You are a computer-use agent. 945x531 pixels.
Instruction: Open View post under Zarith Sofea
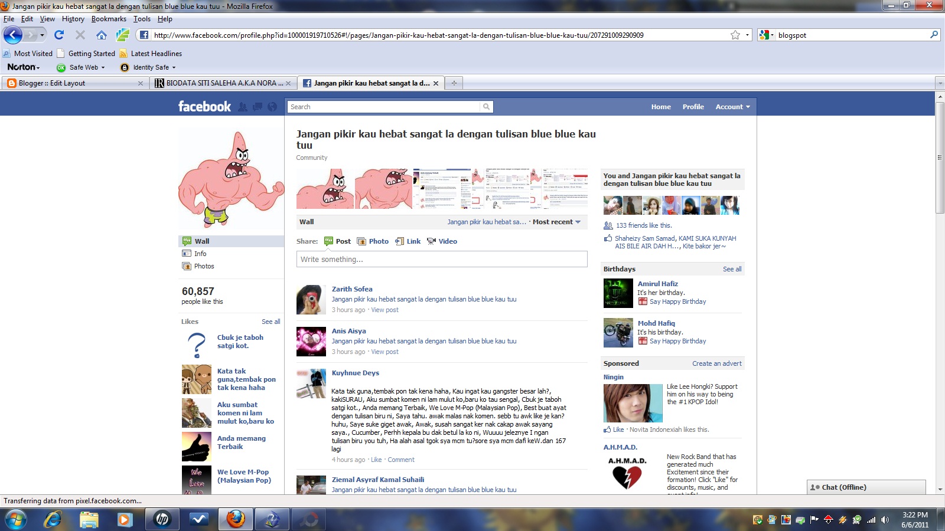384,310
